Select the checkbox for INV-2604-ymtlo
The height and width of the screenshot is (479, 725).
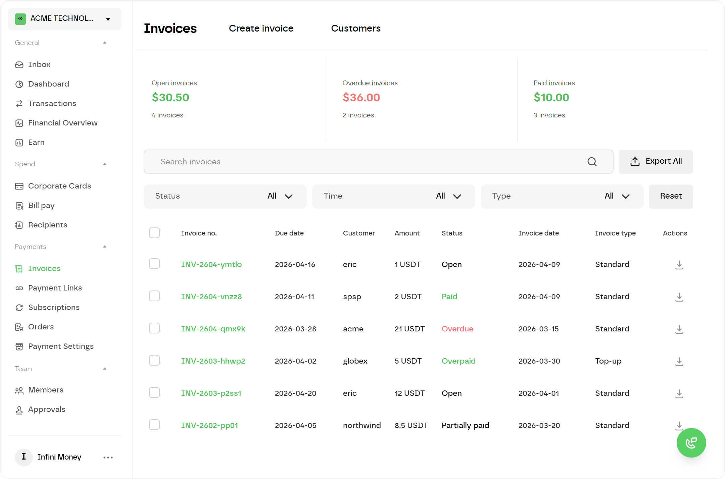[154, 264]
